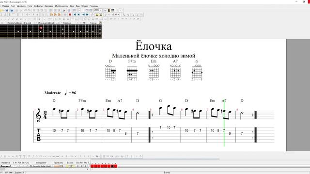Click tab number 10 in bar 1
This screenshot has width=310, height=174.
[54, 130]
